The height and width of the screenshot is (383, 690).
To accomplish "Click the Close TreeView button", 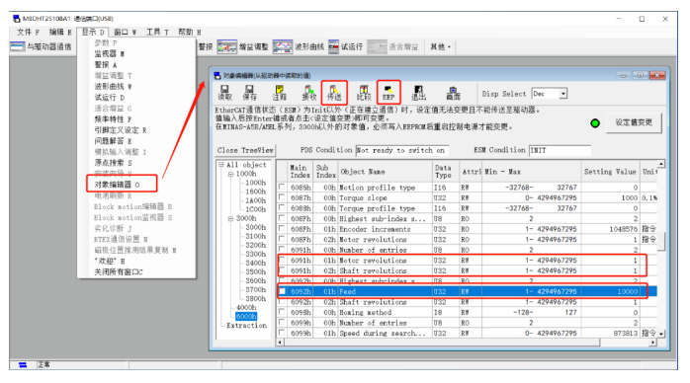I will [x=245, y=150].
